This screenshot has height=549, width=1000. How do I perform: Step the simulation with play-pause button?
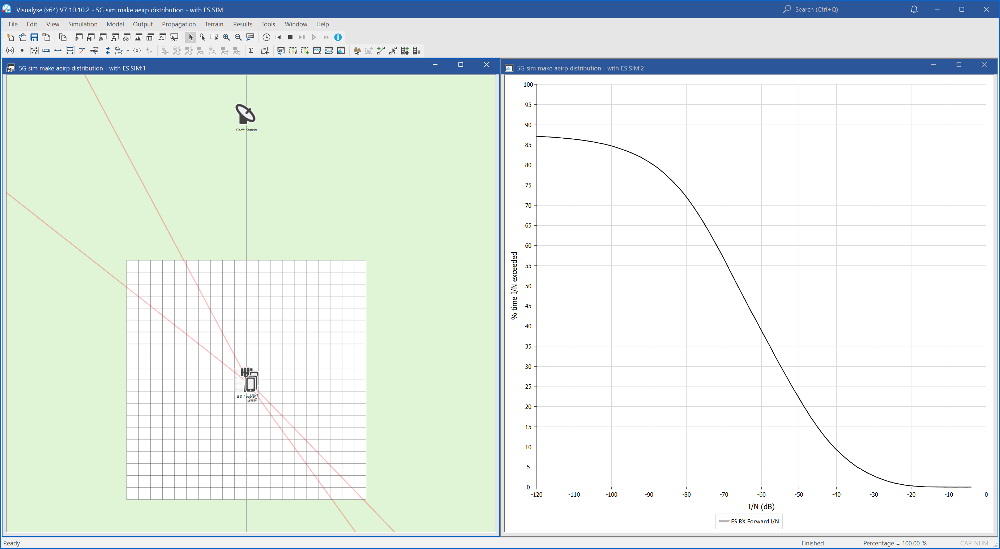pos(302,37)
